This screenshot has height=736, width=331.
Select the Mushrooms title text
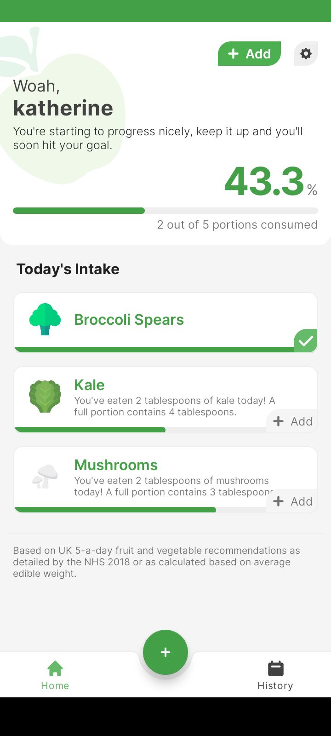click(x=116, y=465)
